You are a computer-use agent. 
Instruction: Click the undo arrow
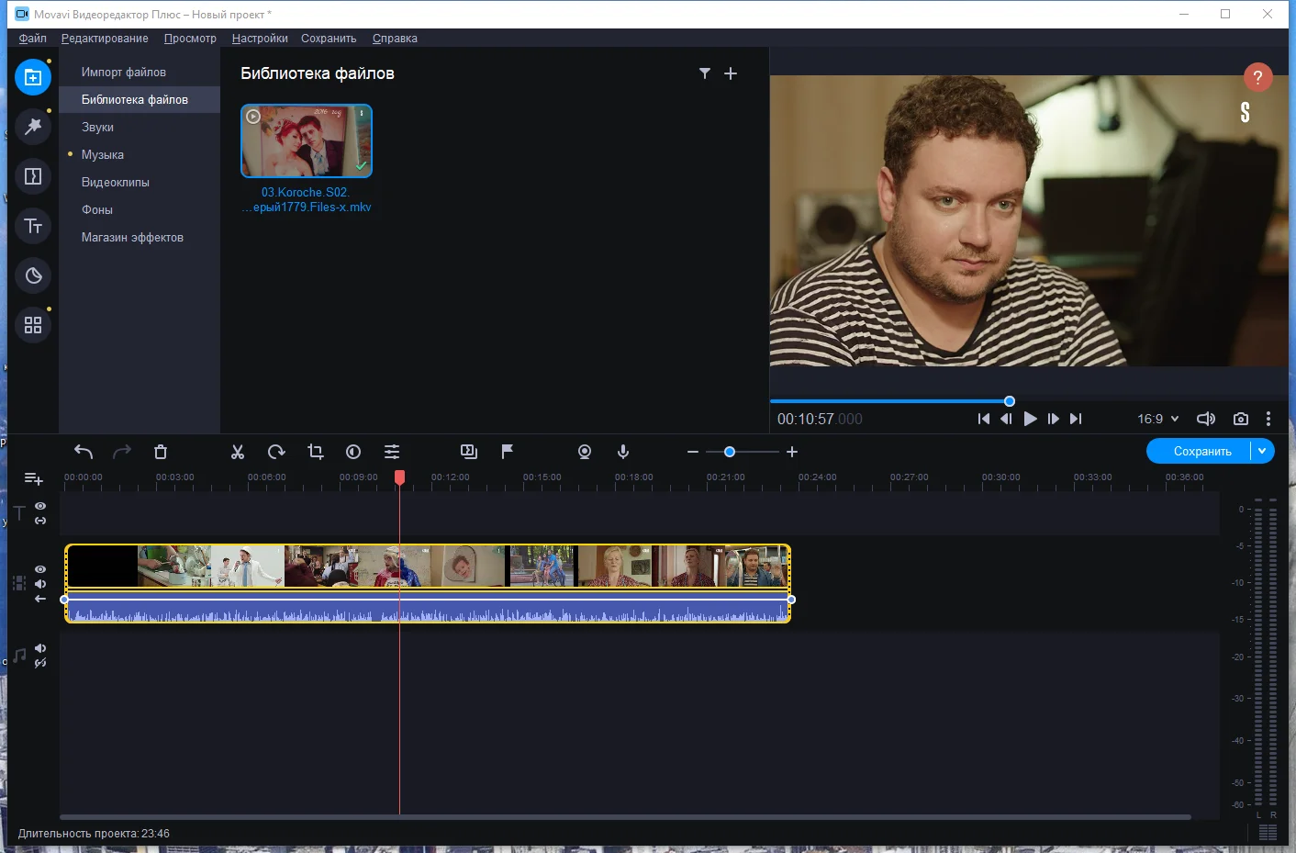point(84,452)
